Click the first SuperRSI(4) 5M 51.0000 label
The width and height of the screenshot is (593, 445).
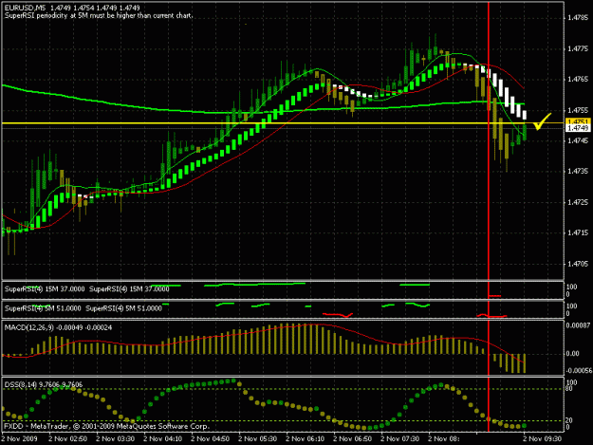coord(43,308)
